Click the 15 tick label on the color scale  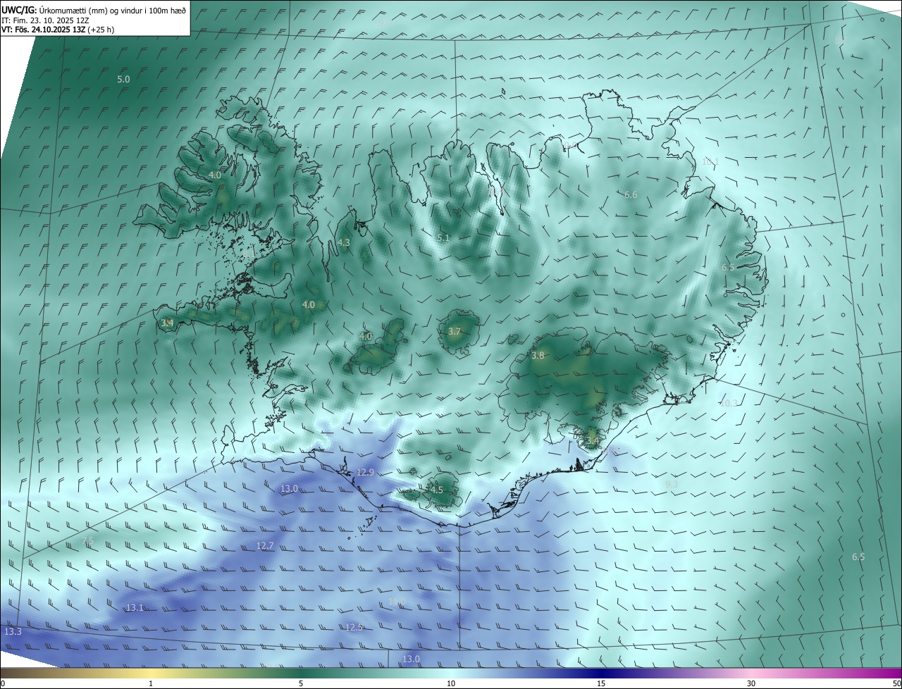[x=601, y=683]
